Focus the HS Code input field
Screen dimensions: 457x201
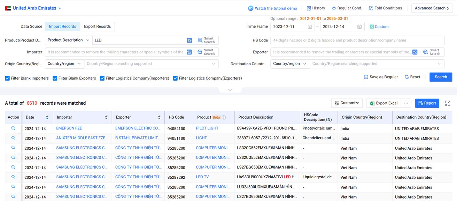(357, 40)
